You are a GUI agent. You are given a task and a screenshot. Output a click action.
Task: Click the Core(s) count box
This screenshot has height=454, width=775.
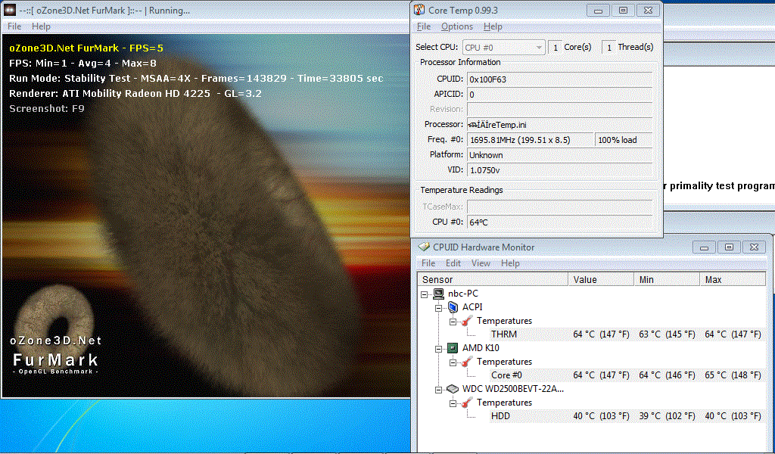click(x=555, y=48)
